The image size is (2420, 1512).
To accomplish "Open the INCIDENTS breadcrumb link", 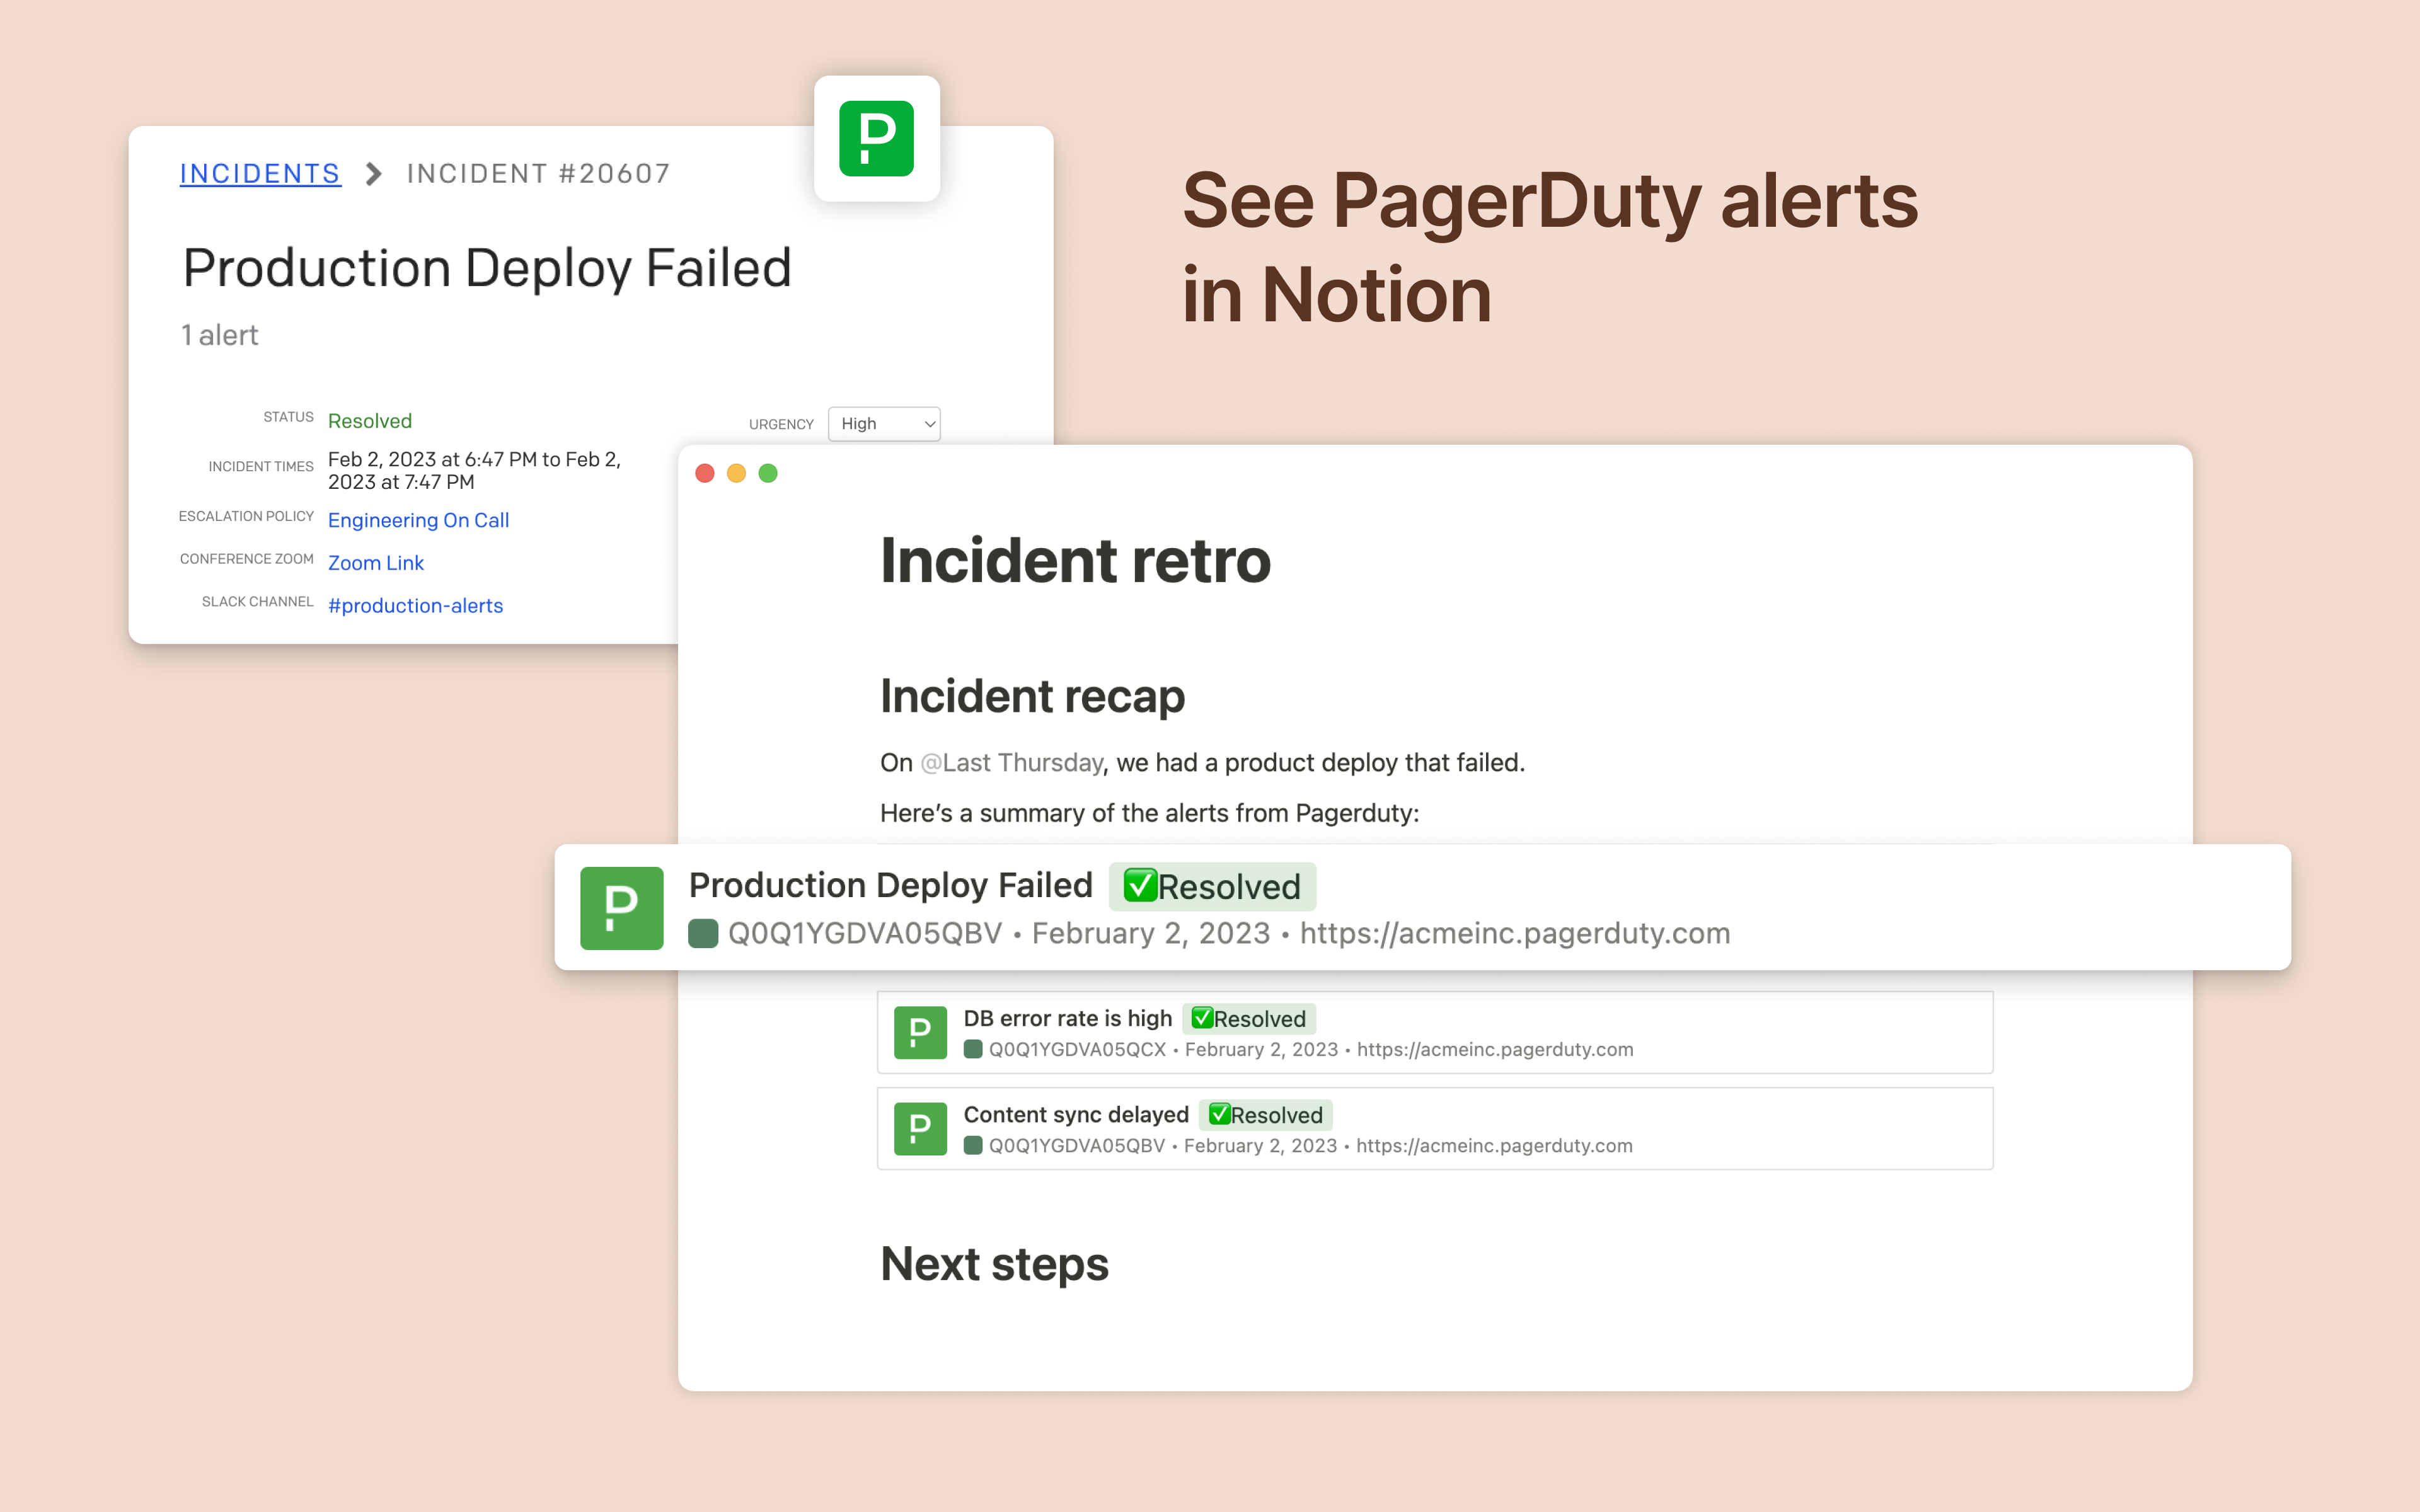I will point(260,173).
